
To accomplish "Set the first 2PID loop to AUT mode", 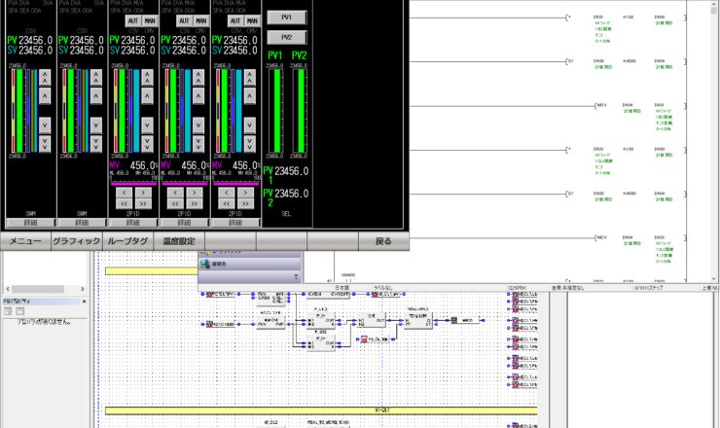I will pyautogui.click(x=132, y=20).
